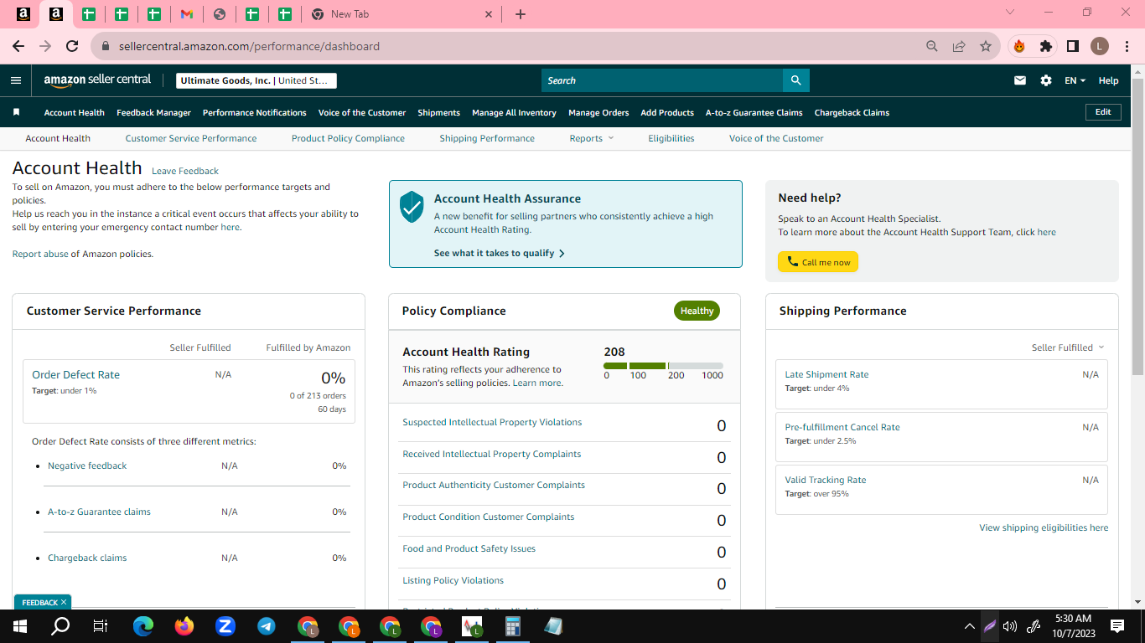The width and height of the screenshot is (1145, 643).
Task: Open Manage Orders menu item
Action: coord(598,112)
